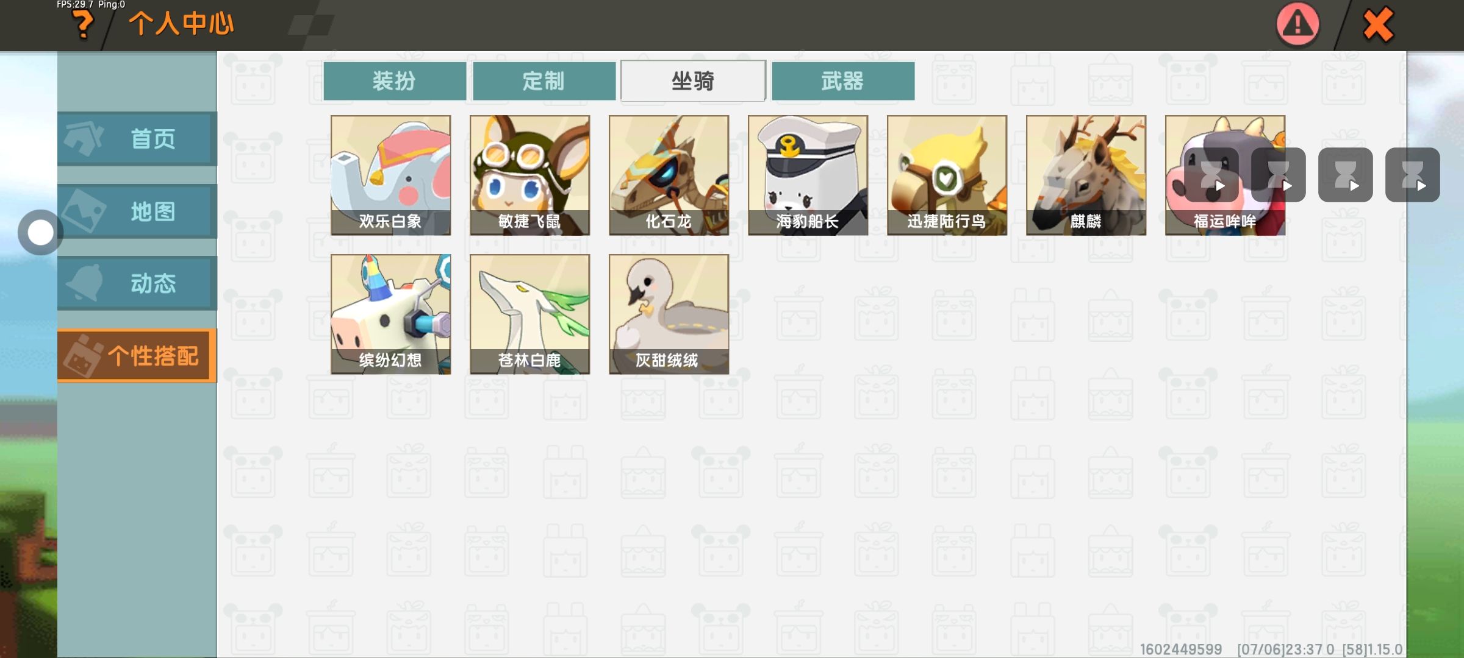1464x658 pixels.
Task: Select the 麒麟 mount icon
Action: (1086, 175)
